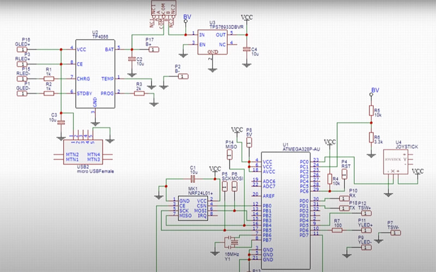Viewport: 436px width, 272px height.
Task: Select the micro USBFemale connector label
Action: click(x=95, y=171)
